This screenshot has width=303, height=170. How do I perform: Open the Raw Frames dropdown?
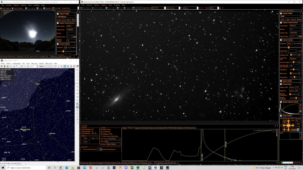(115, 139)
